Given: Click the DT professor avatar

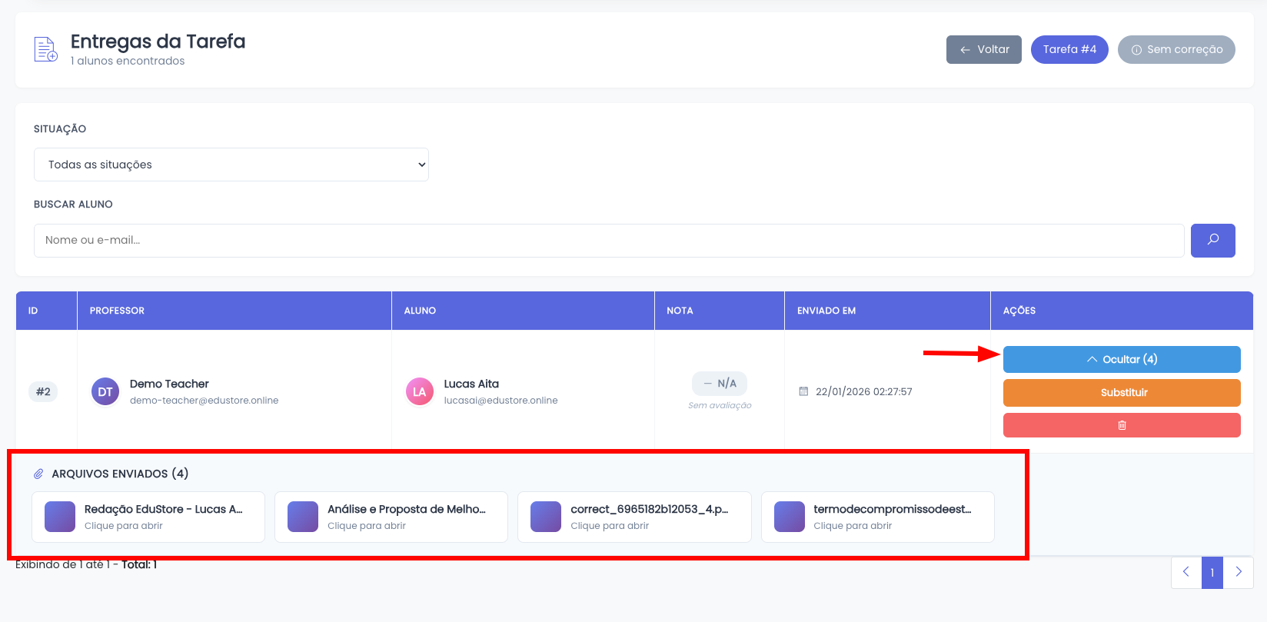Looking at the screenshot, I should [x=105, y=391].
